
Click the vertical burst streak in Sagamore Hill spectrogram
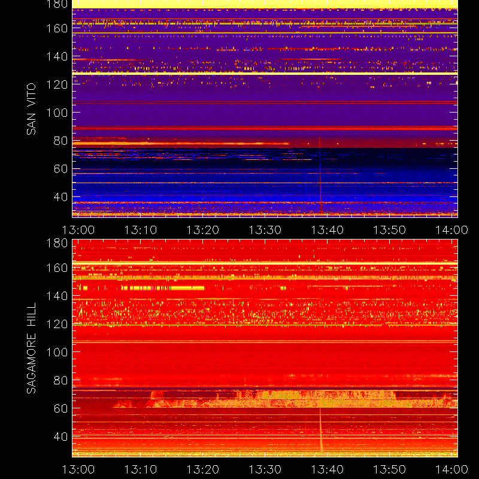321,431
